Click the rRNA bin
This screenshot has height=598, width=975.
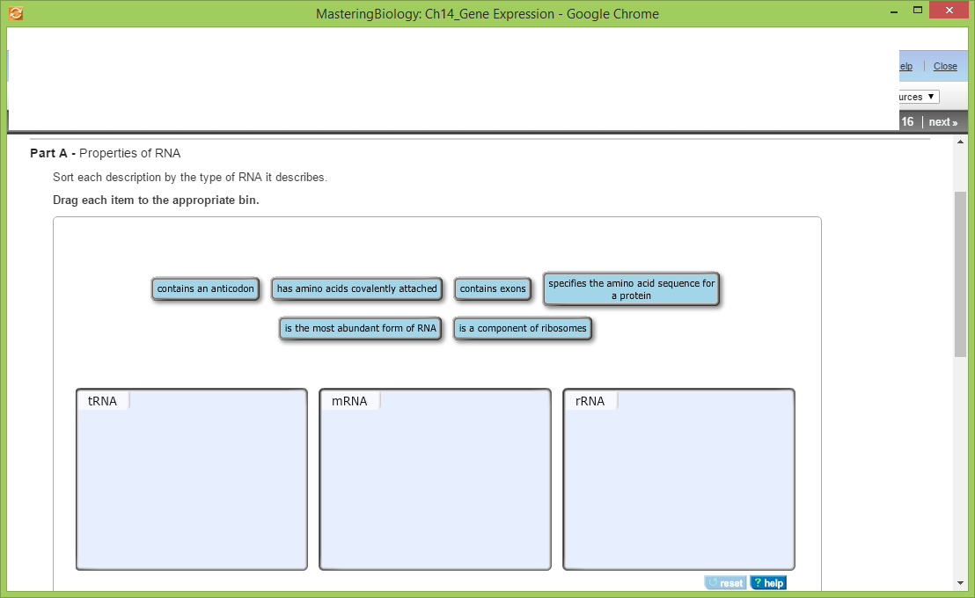point(678,479)
